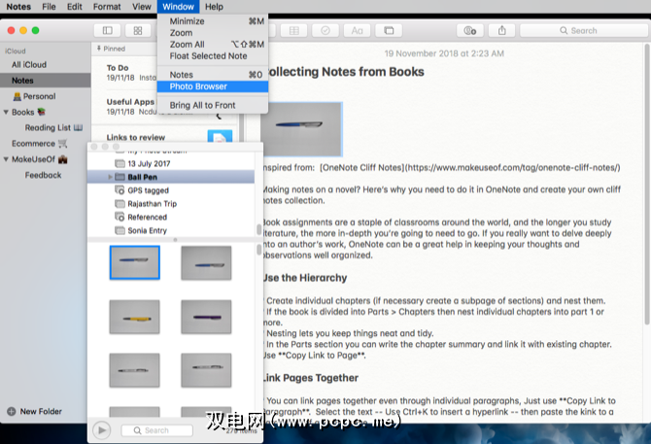This screenshot has height=444, width=651.
Task: Click the note's vertical scrollbar
Action: pyautogui.click(x=647, y=183)
